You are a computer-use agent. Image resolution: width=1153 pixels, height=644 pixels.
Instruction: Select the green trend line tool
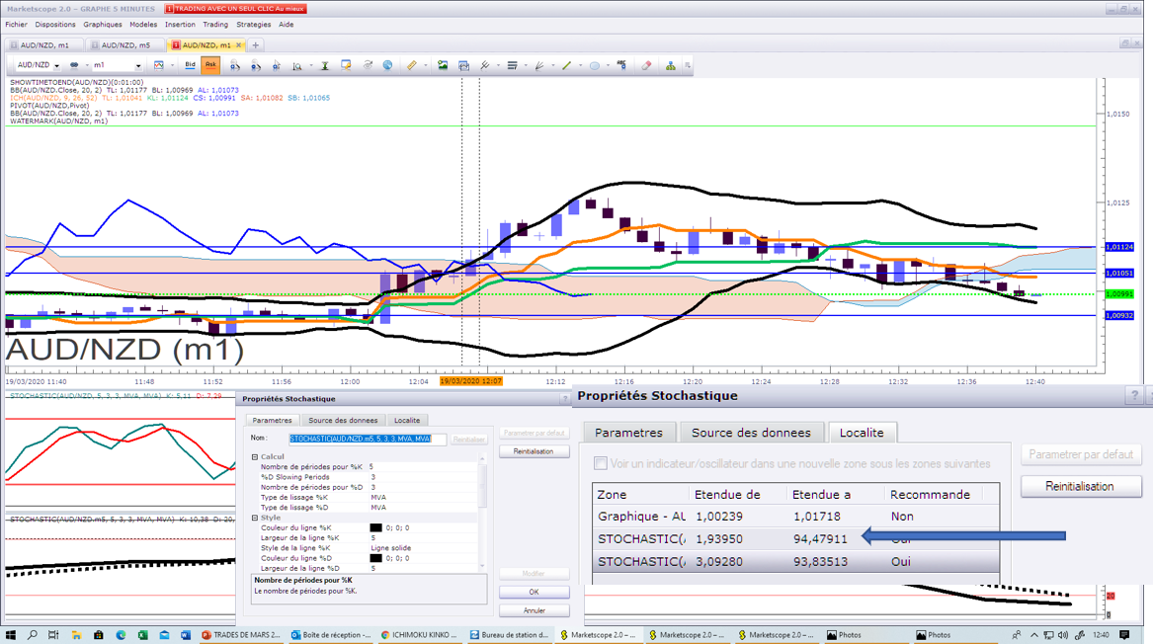(566, 65)
